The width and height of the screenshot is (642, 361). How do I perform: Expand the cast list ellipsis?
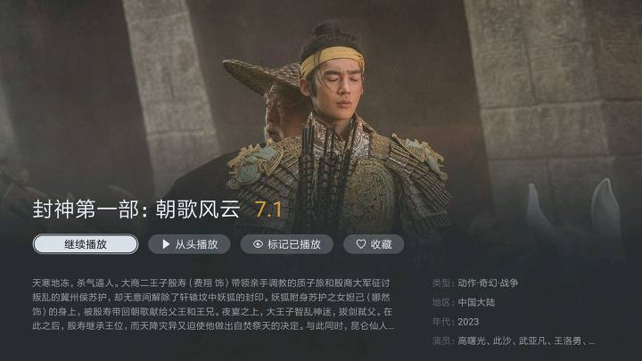[x=592, y=342]
